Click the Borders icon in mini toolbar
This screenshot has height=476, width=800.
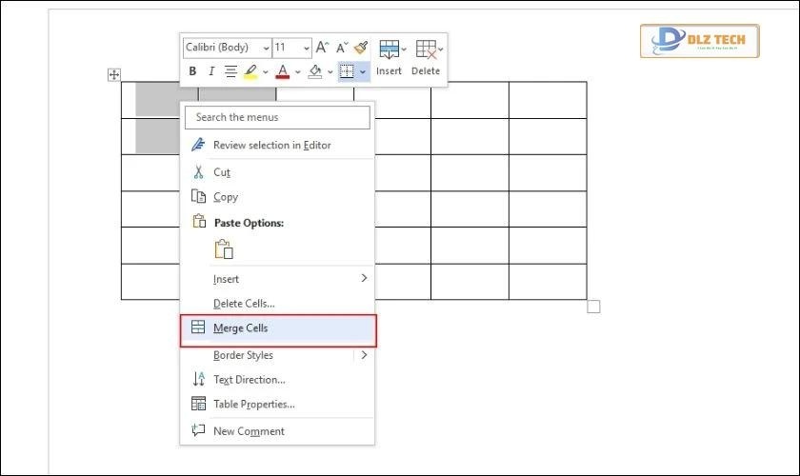[347, 71]
